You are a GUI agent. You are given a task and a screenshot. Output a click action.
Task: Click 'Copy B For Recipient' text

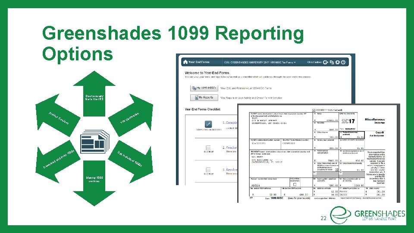point(377,134)
